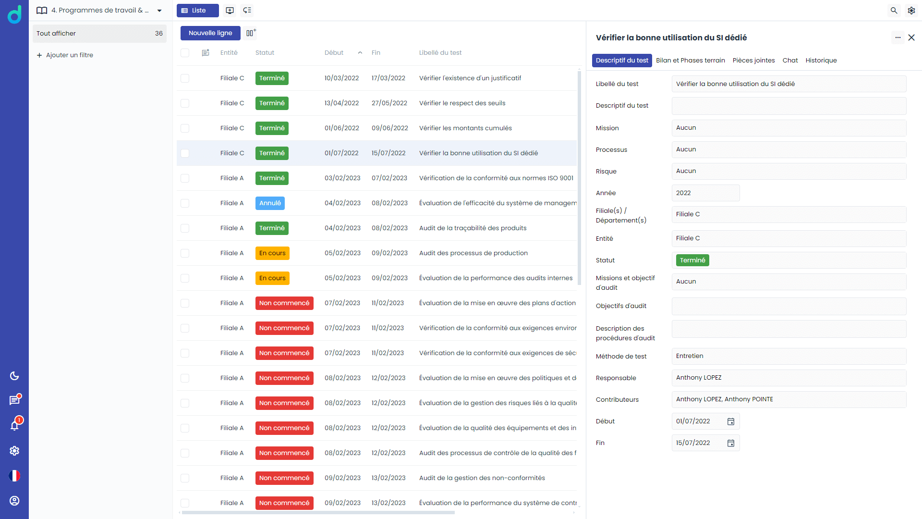This screenshot has width=922, height=519.
Task: Click the notifications bell icon in sidebar
Action: coord(15,425)
